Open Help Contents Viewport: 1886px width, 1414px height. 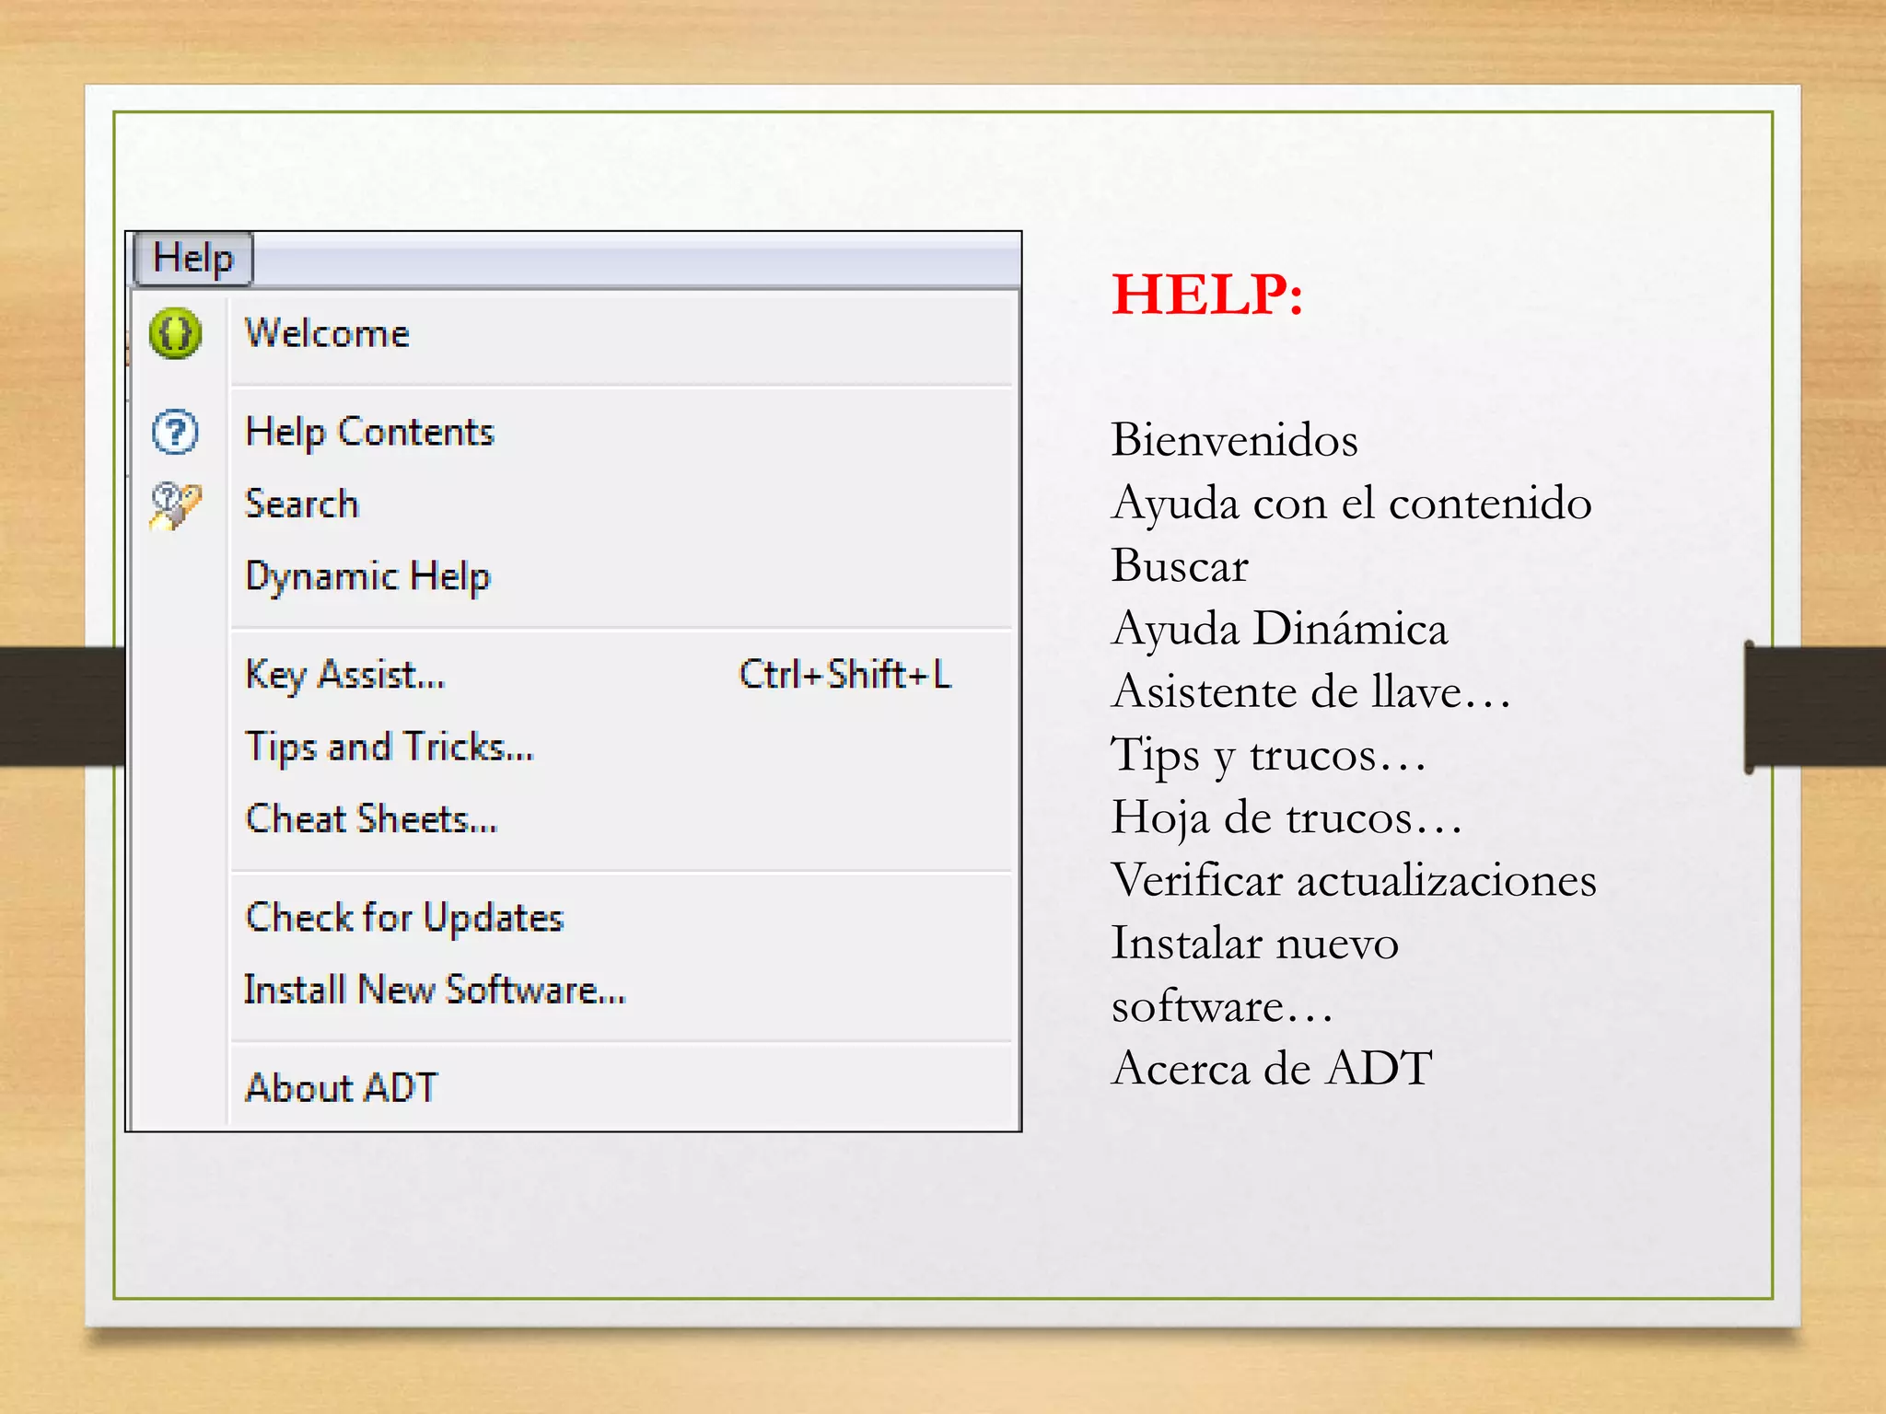(x=369, y=432)
